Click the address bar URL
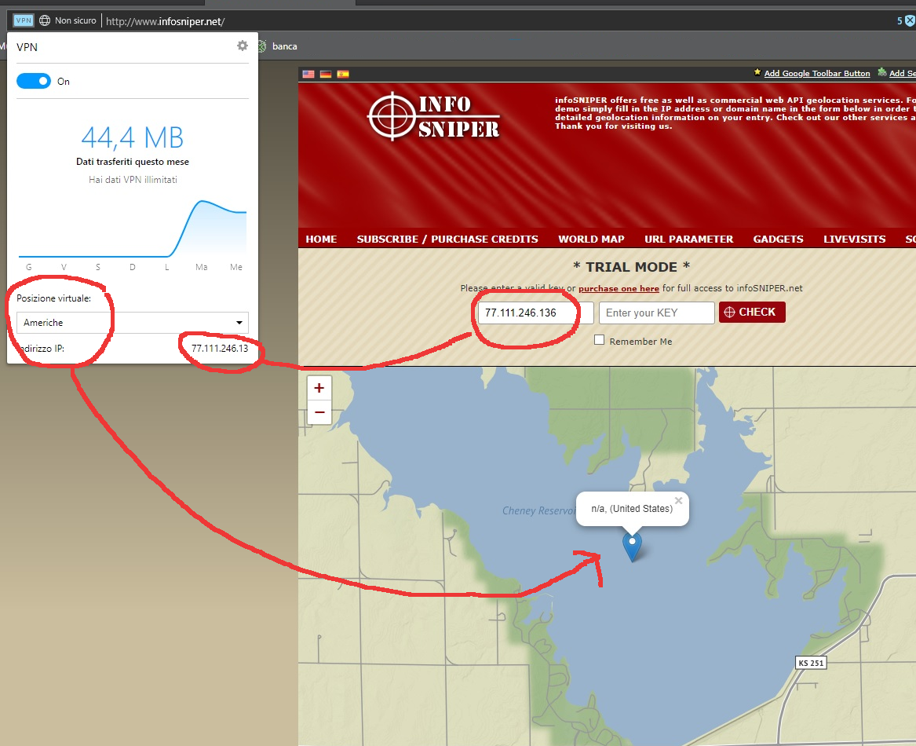Screen dimensions: 916x746 166,22
